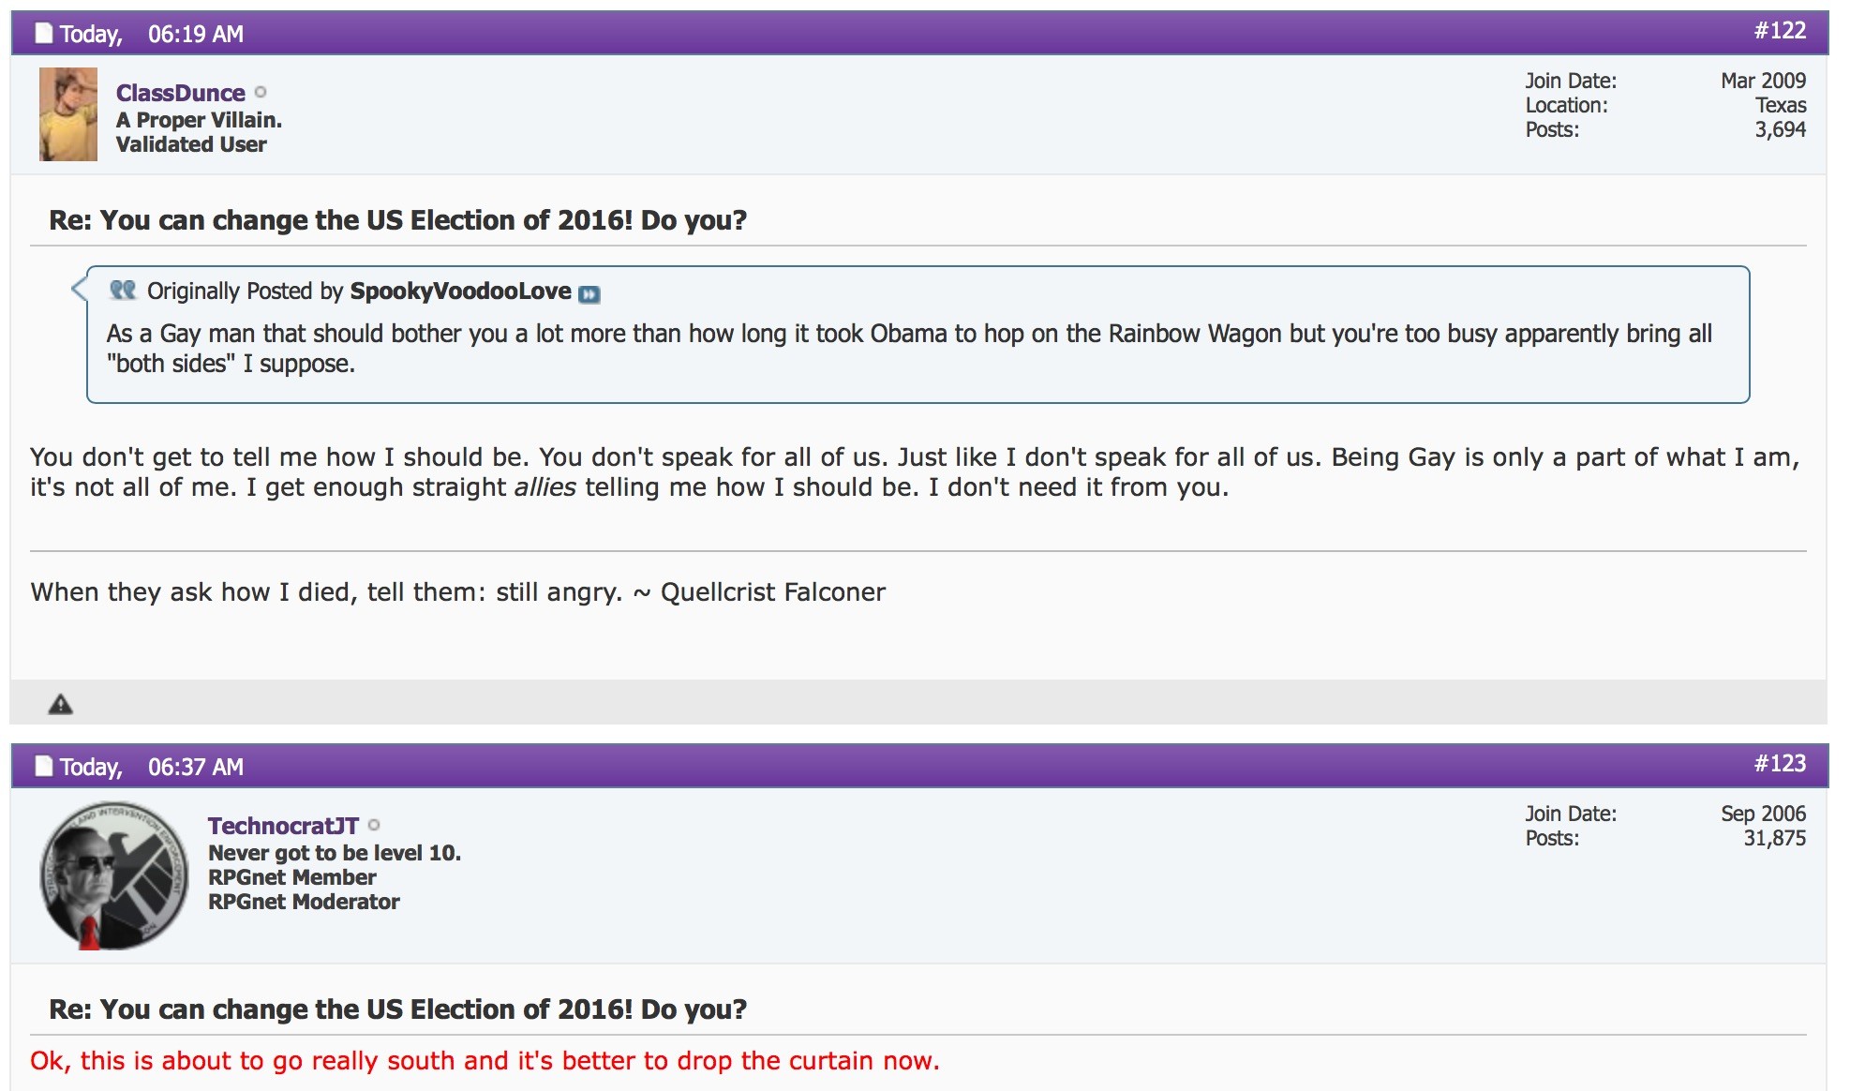Click the Quellcrist Falconer signature line
Viewport: 1850px width, 1091px height.
(x=457, y=592)
